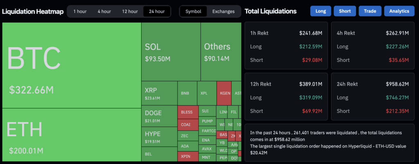The width and height of the screenshot is (419, 164).
Task: Switch heatmap to 4 hour view
Action: tap(104, 11)
